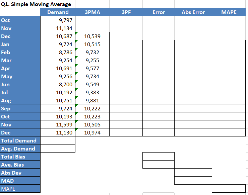Select the Demand column header cell
248x195 pixels.
(58, 12)
